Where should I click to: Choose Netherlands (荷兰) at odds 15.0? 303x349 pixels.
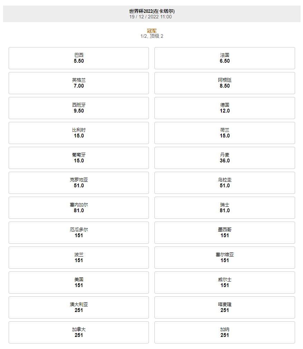coord(225,133)
